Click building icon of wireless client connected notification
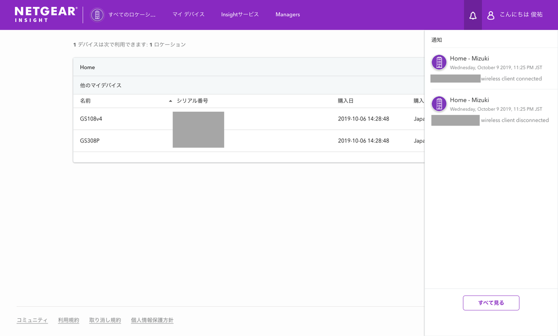This screenshot has width=558, height=336. click(439, 62)
